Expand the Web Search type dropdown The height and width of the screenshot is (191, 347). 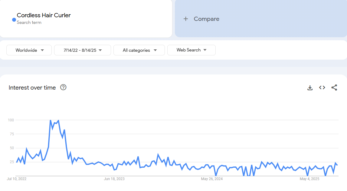[x=191, y=50]
